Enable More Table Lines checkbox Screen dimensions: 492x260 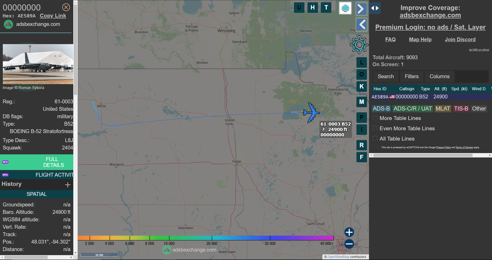(375, 118)
